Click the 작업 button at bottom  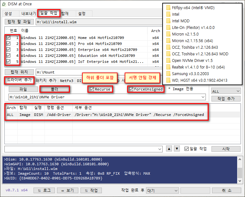91,190
